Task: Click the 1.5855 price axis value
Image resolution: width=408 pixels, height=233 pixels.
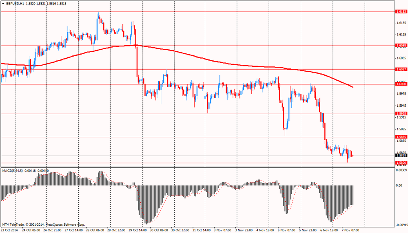Action: click(401, 141)
